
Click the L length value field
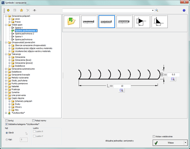[x=122, y=86]
